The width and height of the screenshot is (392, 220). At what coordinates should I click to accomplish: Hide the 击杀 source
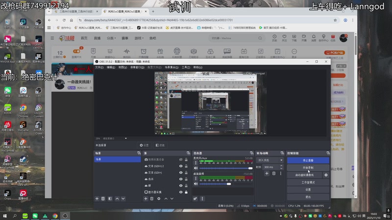pos(181,179)
